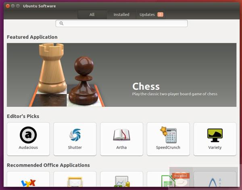242x190 pixels.
Task: Click the Shutter label
Action: (75, 148)
